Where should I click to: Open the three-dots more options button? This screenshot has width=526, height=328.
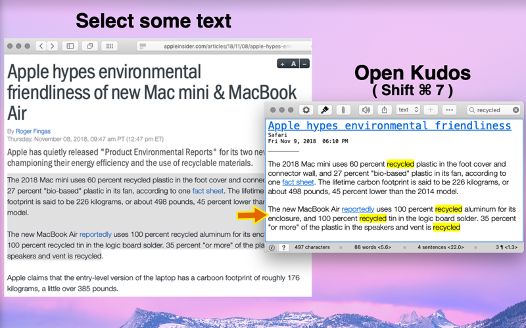click(x=449, y=110)
